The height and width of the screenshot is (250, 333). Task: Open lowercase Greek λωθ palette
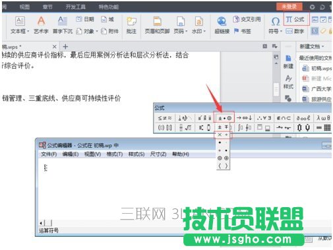(323, 118)
